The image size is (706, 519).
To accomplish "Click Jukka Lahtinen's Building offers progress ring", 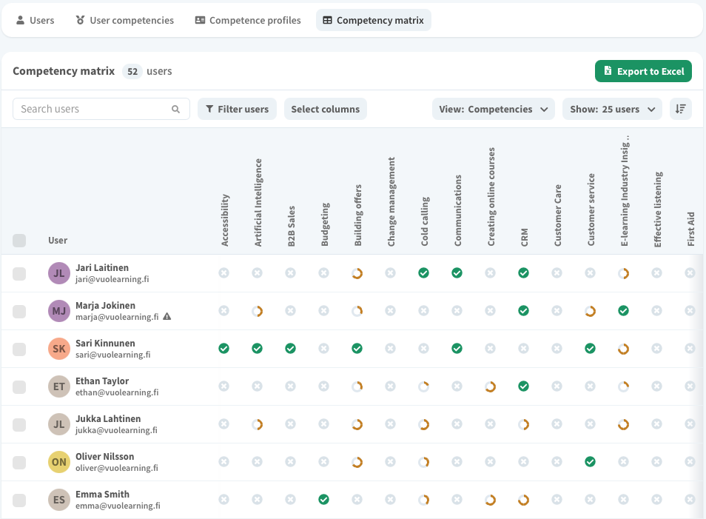I will click(x=357, y=424).
